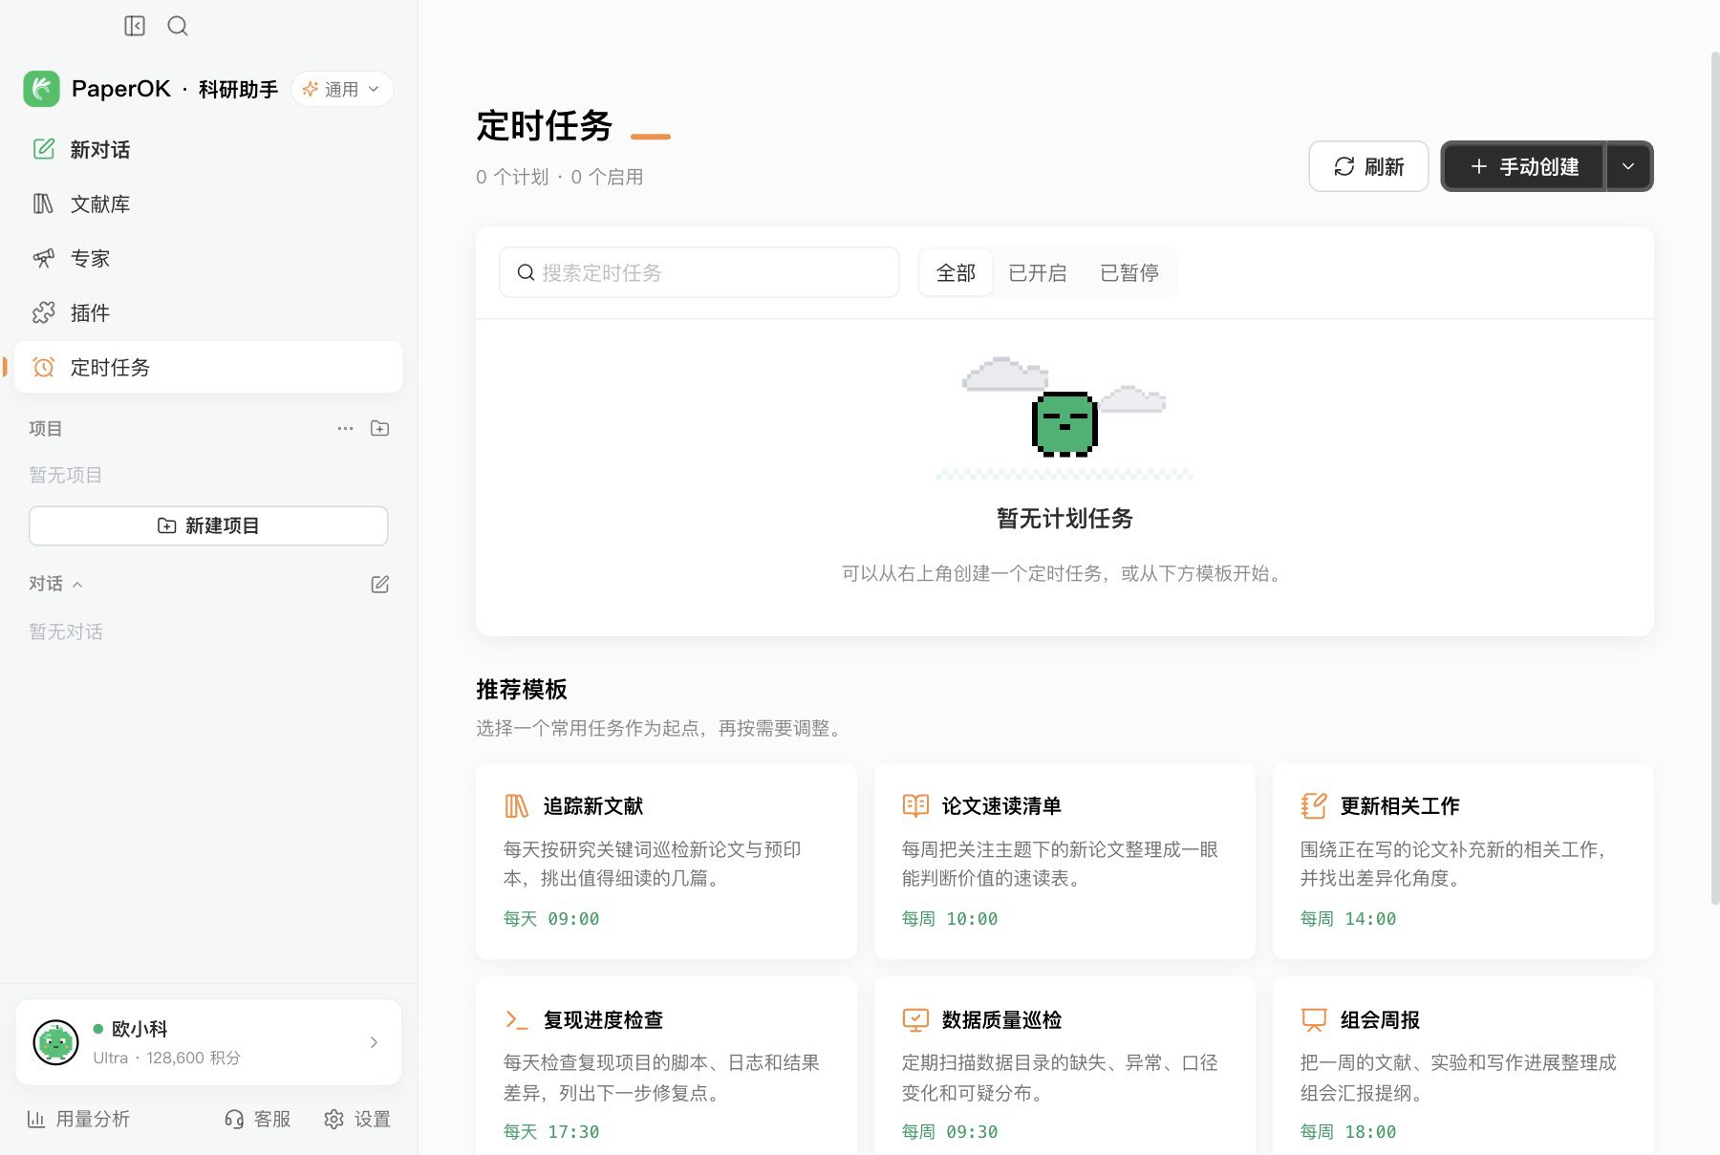The height and width of the screenshot is (1155, 1720).
Task: Click 每天 09:00 schedule text
Action: [x=551, y=918]
